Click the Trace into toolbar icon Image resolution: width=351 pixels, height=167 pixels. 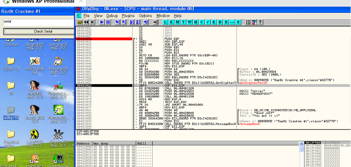pos(132,22)
